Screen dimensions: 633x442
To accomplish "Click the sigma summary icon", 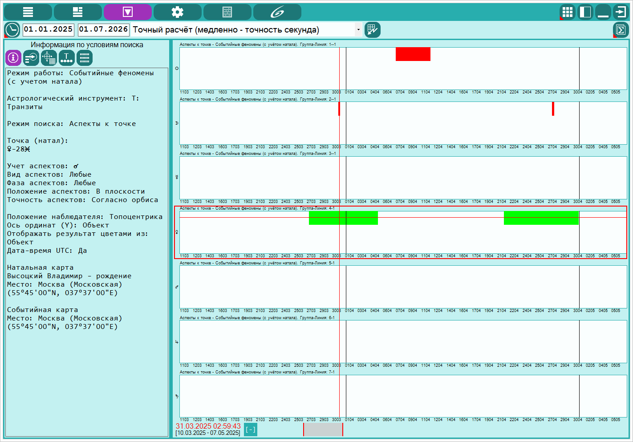I will pos(621,30).
